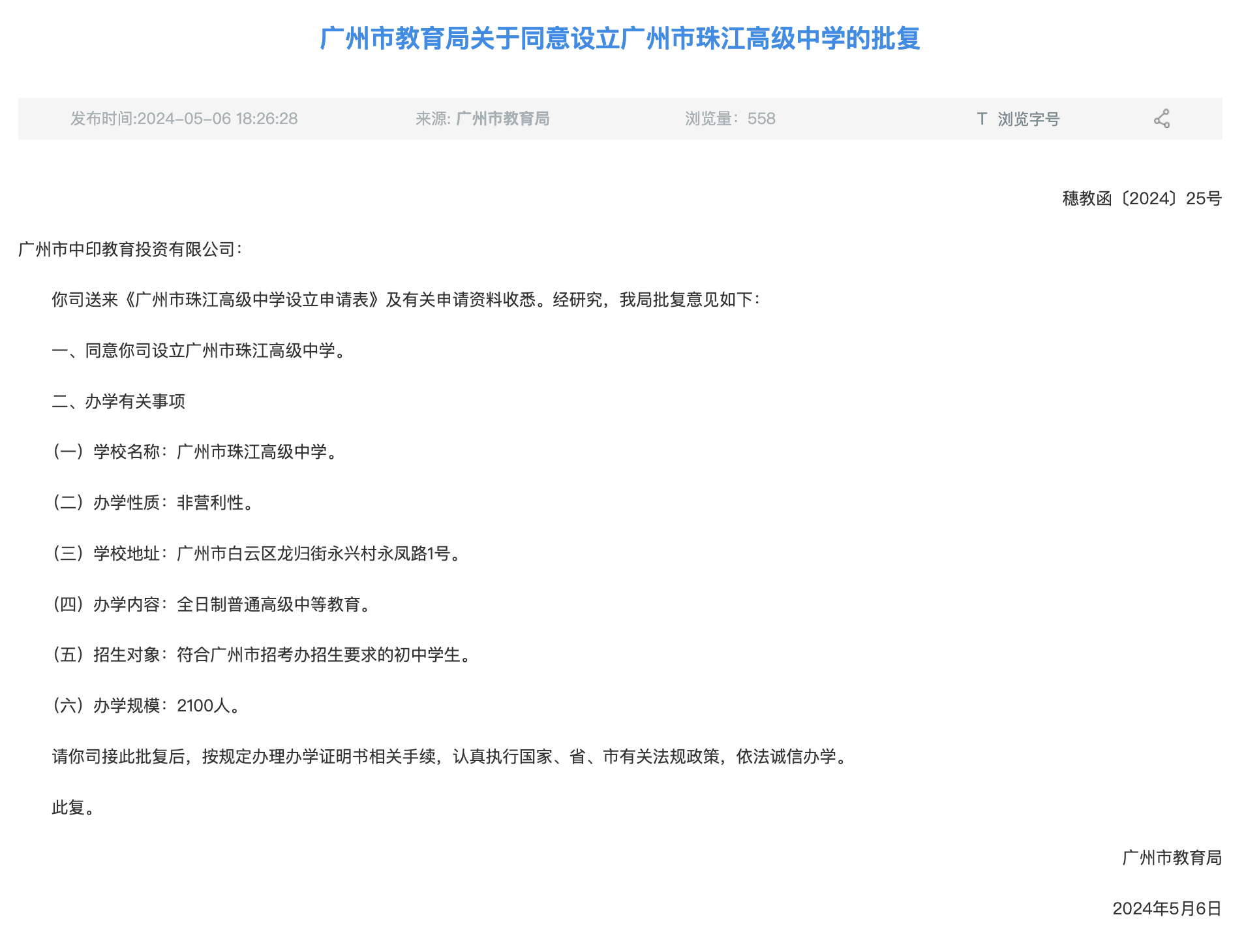Click signature 广州市教育局 at bottom right
The image size is (1246, 932).
coord(1172,858)
